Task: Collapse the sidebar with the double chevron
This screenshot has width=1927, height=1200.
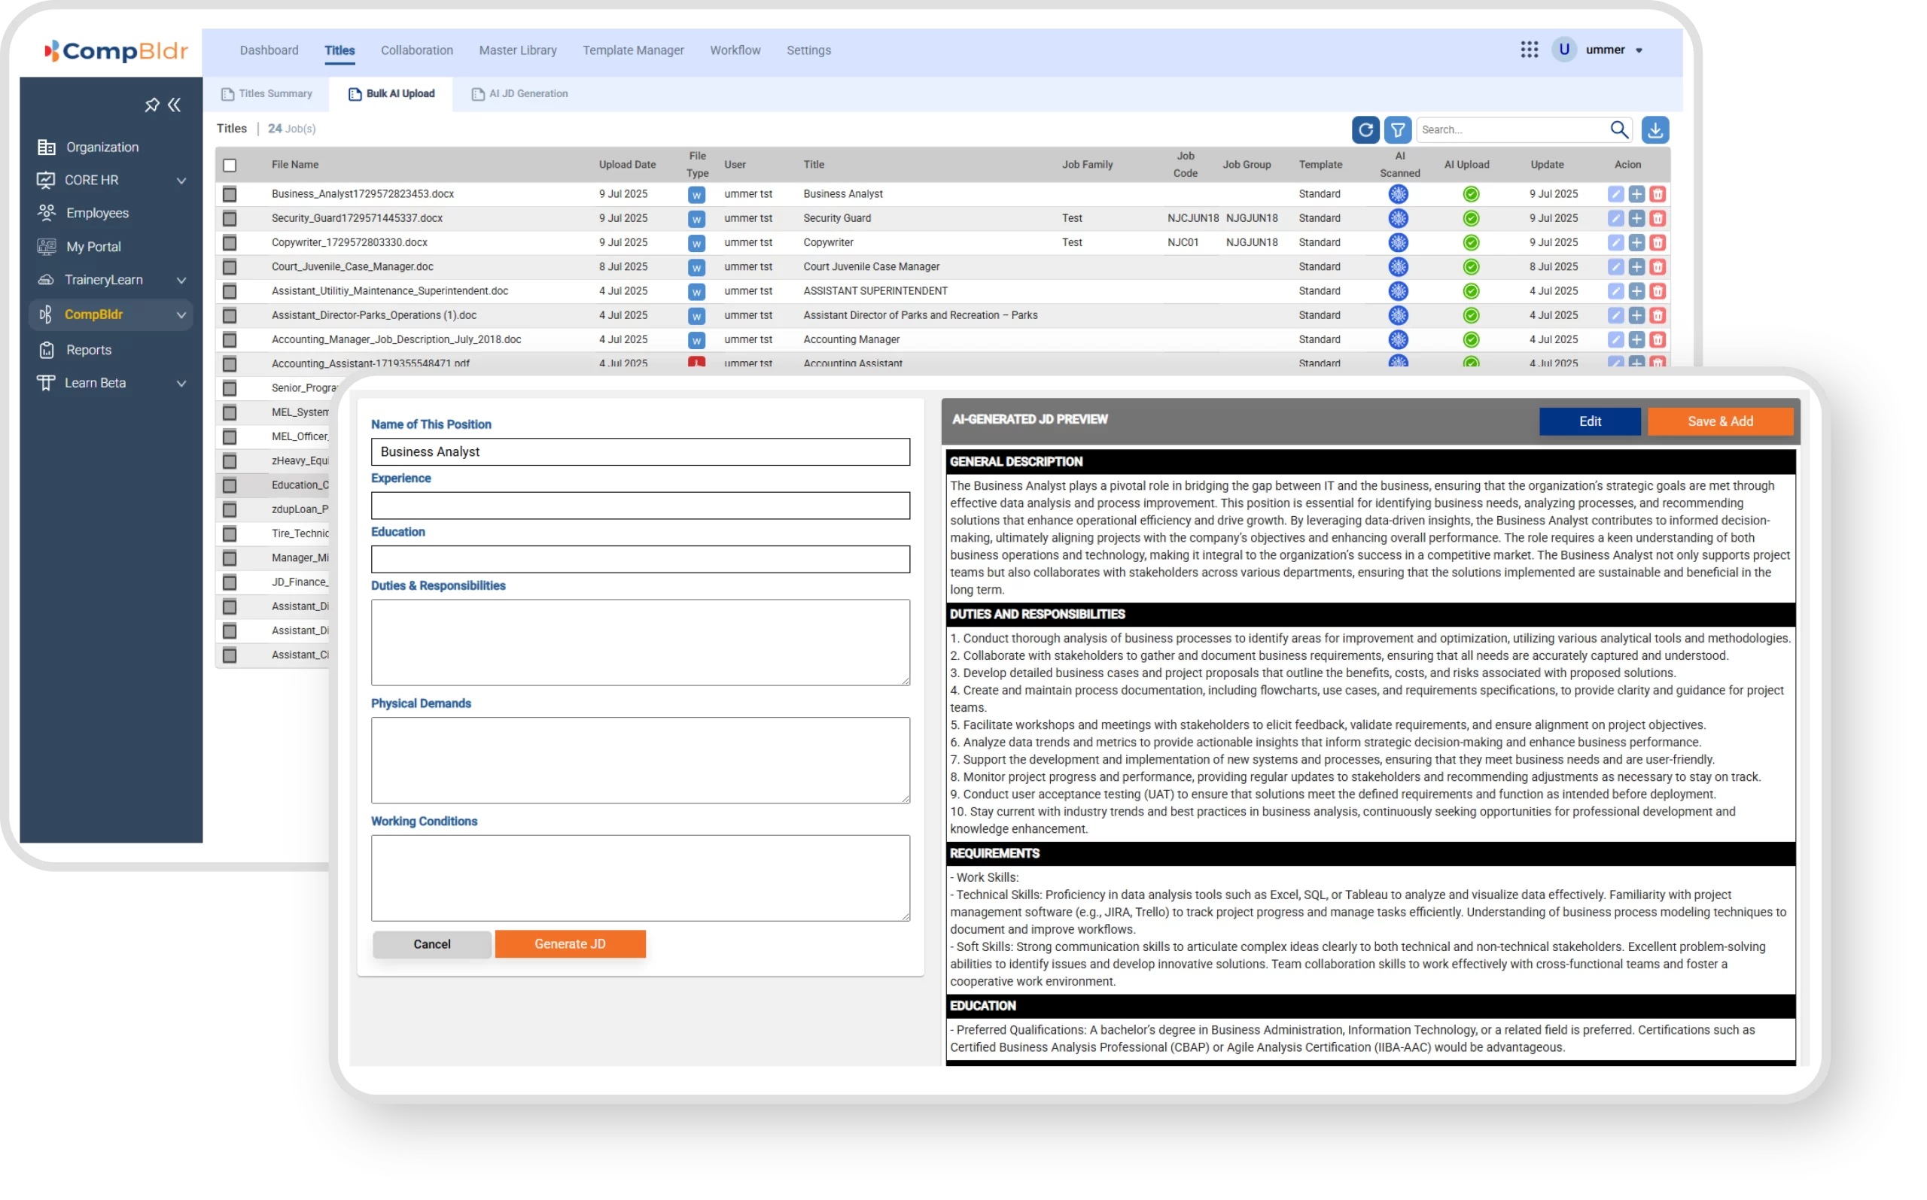Action: (x=175, y=105)
